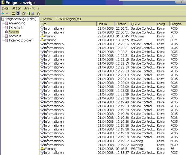
Task: Sort by the Uhrzeit column header
Action: point(123,24)
